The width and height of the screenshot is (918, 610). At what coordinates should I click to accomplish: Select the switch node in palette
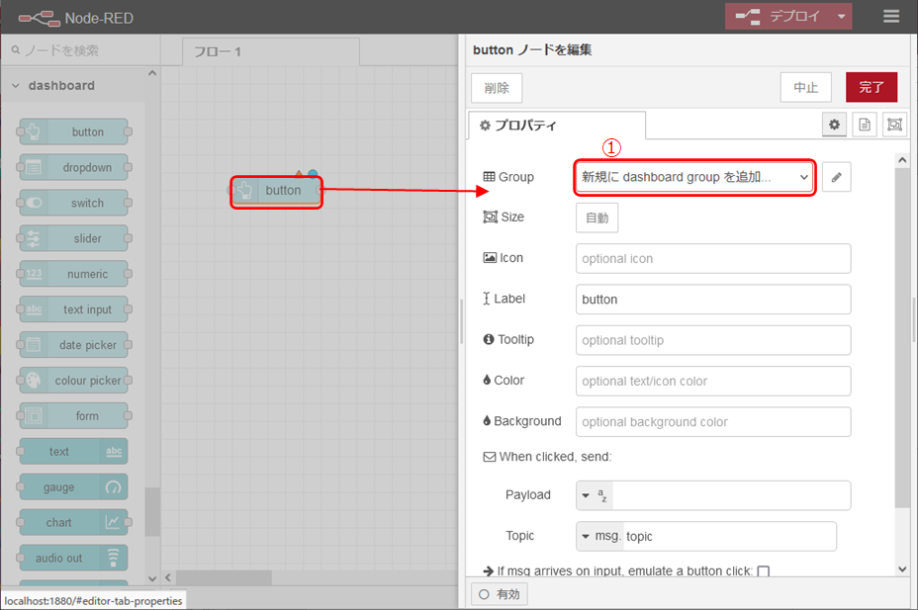73,203
